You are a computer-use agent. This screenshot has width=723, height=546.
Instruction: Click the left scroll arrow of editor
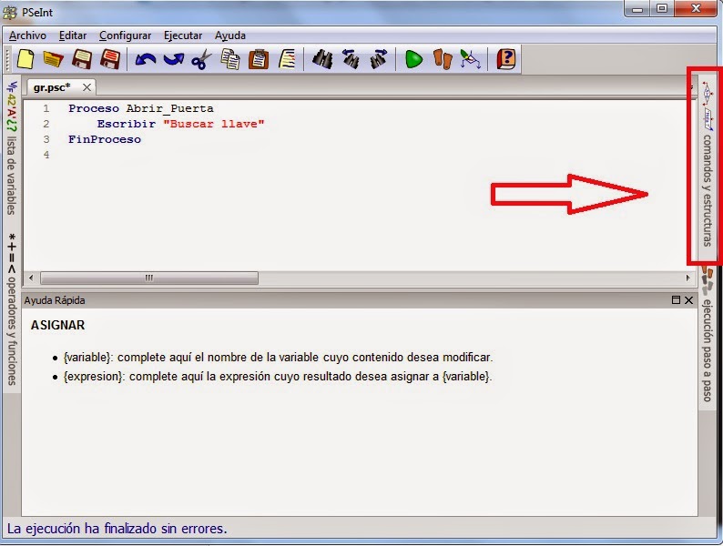click(31, 278)
